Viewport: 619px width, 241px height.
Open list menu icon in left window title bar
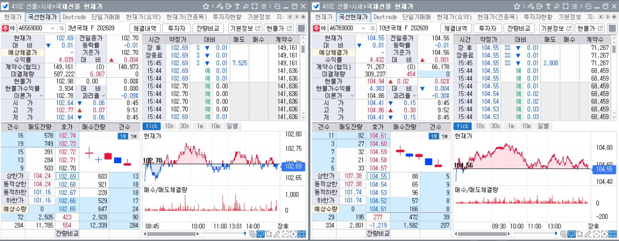(x=263, y=6)
